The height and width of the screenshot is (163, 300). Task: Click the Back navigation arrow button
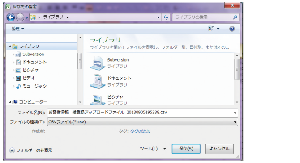(11, 17)
